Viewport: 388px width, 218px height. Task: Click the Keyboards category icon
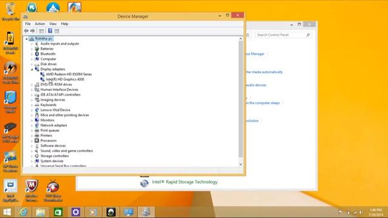[37, 105]
